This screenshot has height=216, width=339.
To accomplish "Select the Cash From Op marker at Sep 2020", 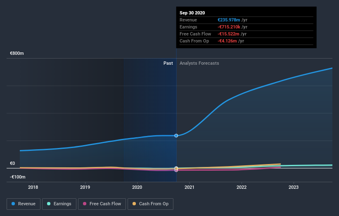I will [176, 168].
